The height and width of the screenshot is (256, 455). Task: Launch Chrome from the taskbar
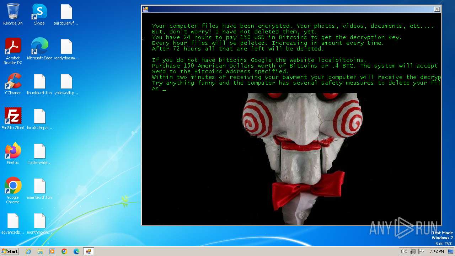[64, 251]
